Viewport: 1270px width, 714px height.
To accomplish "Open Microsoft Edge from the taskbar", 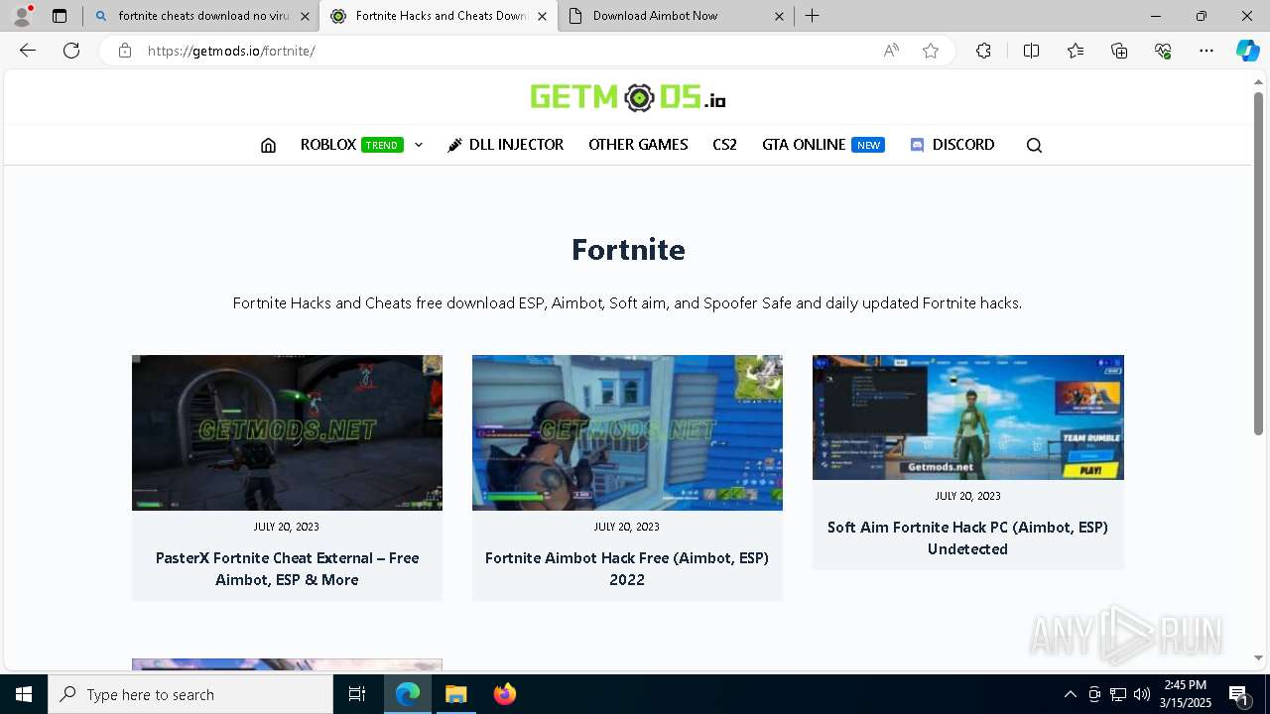I will (x=408, y=694).
